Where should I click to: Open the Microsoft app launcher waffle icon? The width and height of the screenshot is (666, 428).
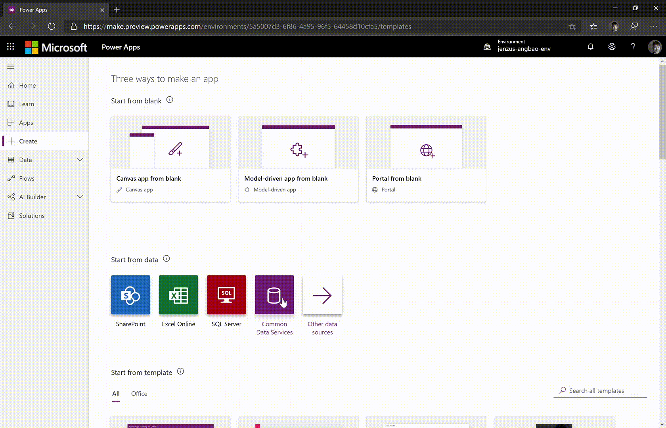tap(11, 47)
